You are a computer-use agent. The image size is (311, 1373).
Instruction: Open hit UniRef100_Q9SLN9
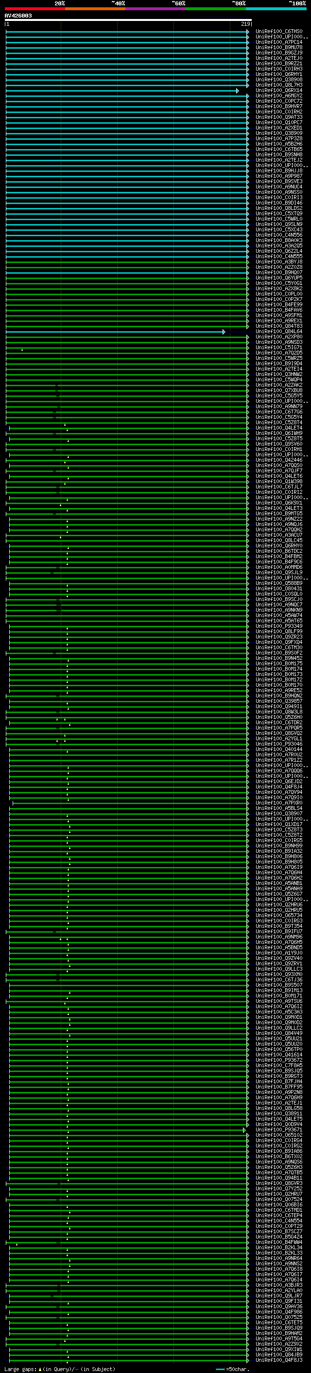tap(279, 224)
